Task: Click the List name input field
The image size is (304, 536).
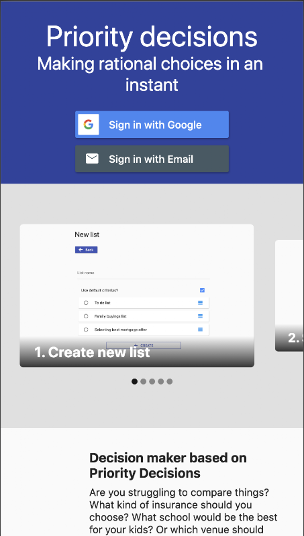Action: point(144,273)
